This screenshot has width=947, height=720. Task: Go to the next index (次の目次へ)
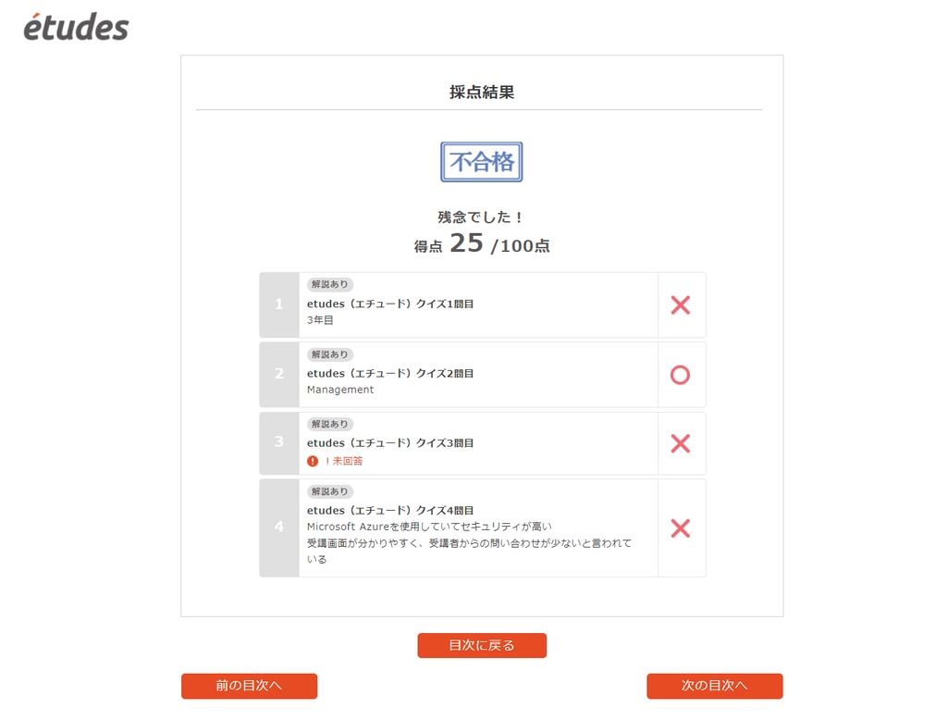(x=714, y=686)
